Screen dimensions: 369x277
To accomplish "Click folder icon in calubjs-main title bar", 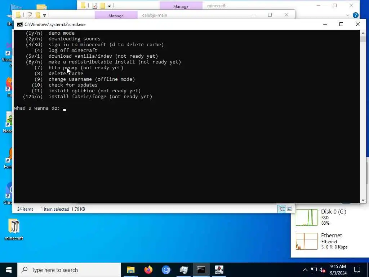I will [18, 15].
